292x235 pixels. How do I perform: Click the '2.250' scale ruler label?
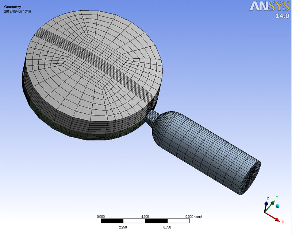pyautogui.click(x=123, y=227)
